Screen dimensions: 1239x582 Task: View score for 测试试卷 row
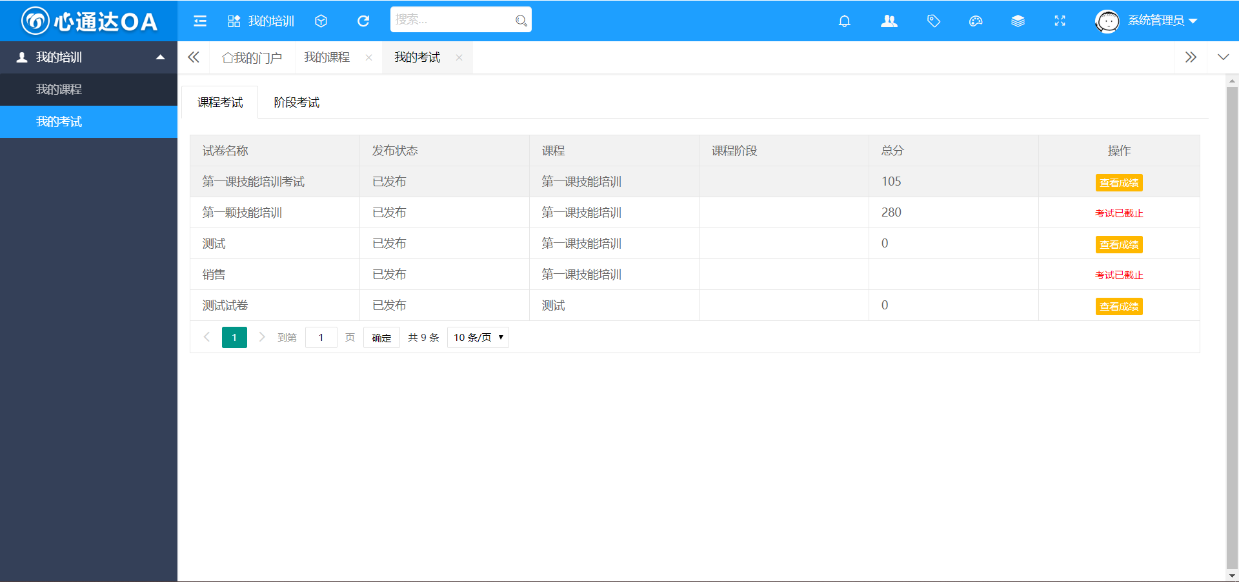point(1119,306)
